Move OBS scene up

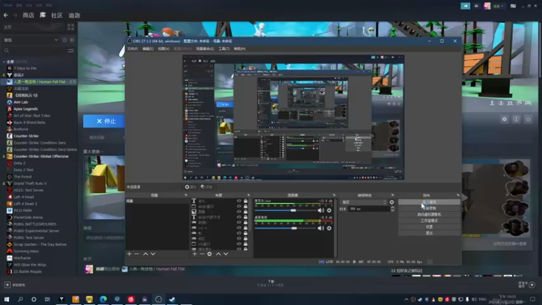146,253
